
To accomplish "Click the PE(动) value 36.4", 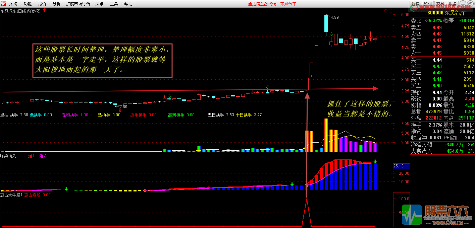I will click(470, 138).
